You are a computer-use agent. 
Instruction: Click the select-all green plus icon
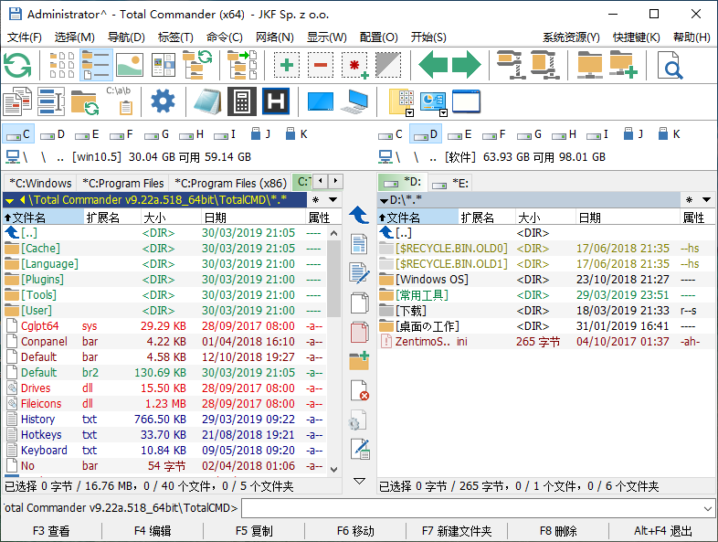(x=287, y=65)
